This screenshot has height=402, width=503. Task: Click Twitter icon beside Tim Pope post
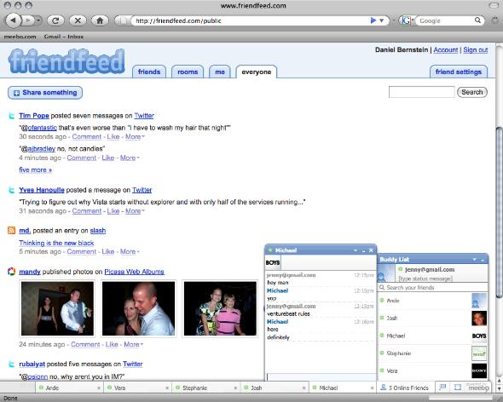pos(12,116)
